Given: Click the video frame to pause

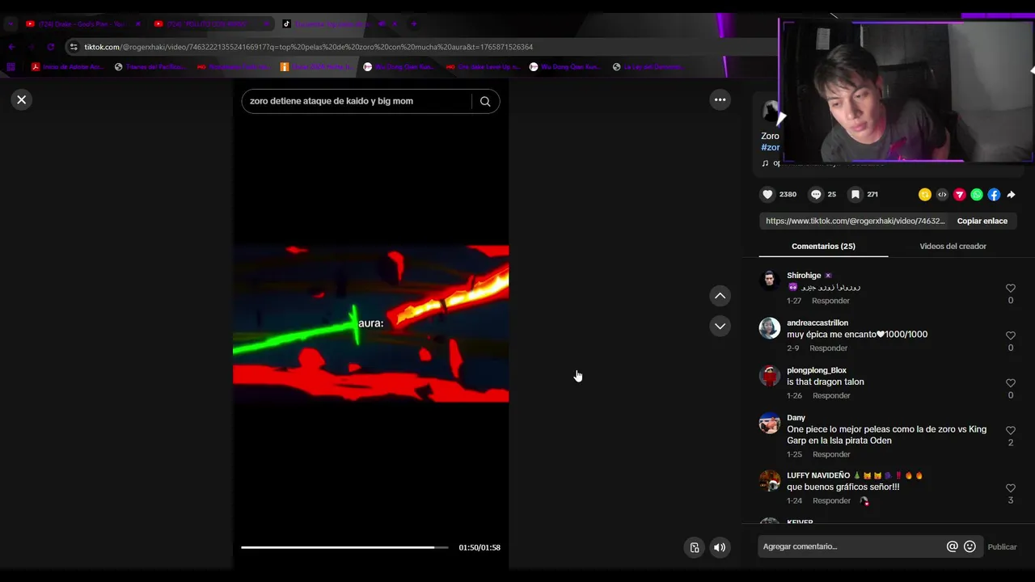Looking at the screenshot, I should [371, 323].
